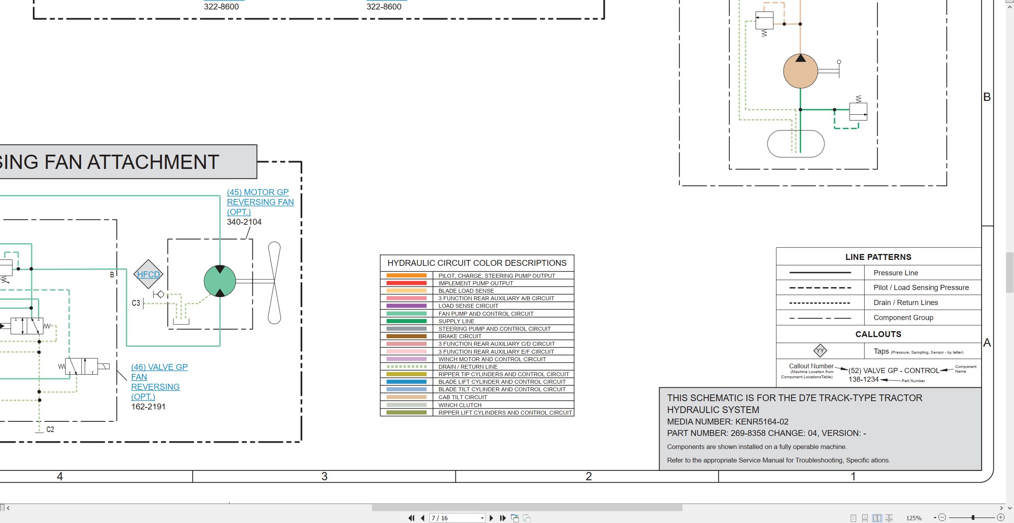Viewport: 1014px width, 523px height.
Task: Open the zoom level dropdown arrow
Action: point(935,518)
